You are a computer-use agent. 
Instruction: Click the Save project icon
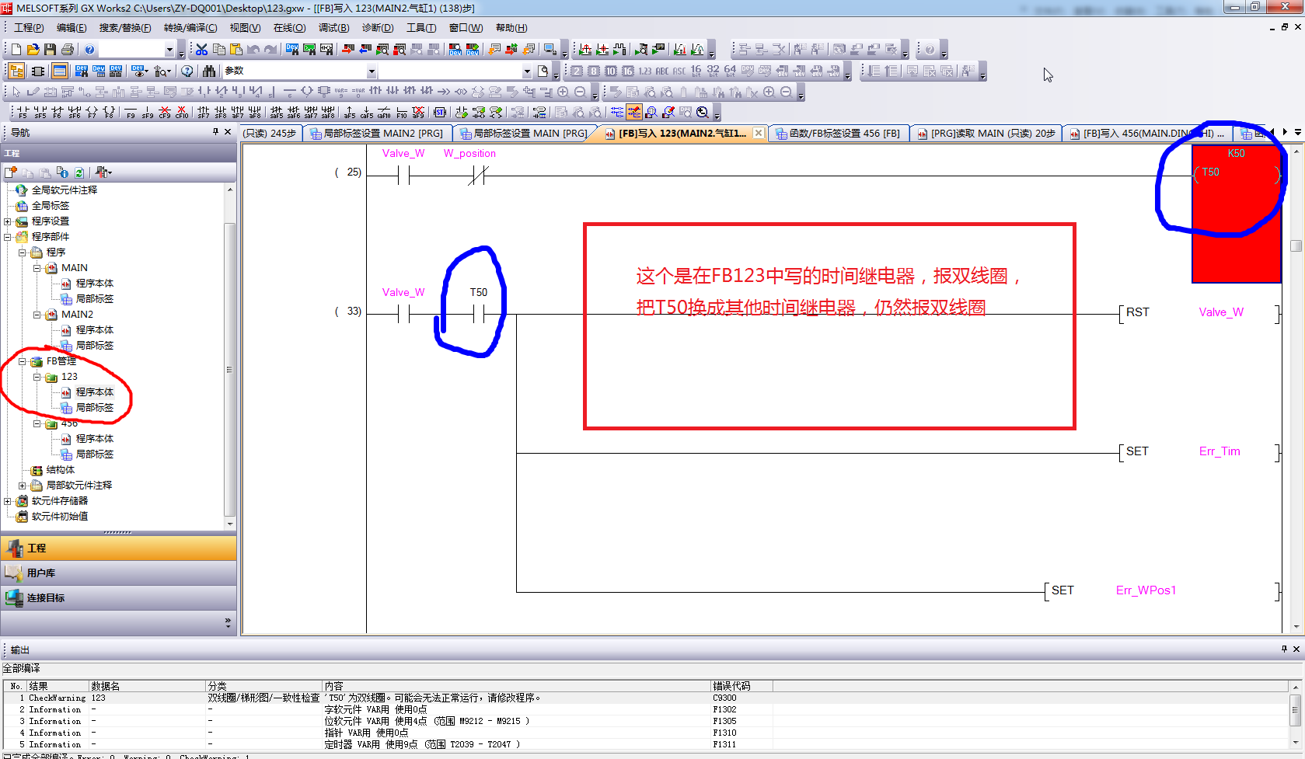[x=51, y=50]
